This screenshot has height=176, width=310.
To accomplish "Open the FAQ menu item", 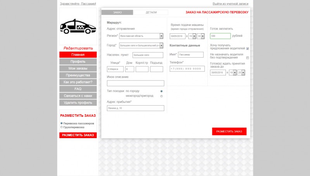I will (x=78, y=89).
